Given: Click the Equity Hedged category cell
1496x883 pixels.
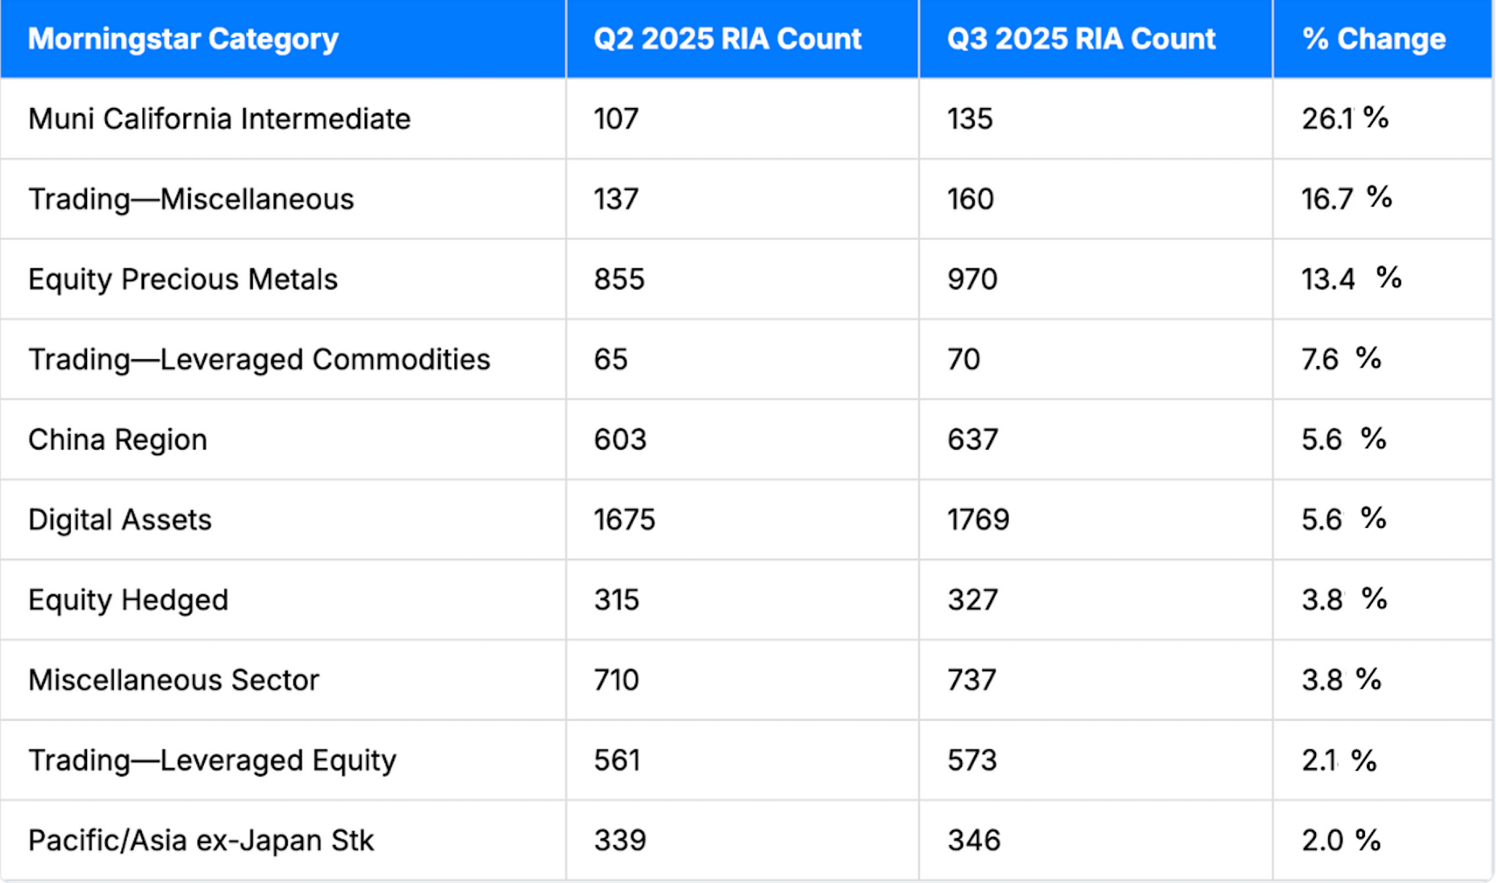Looking at the screenshot, I should coord(128,600).
